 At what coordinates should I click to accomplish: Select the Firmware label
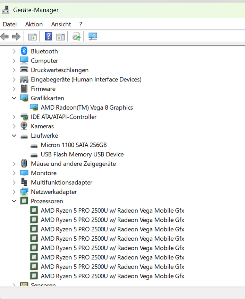coord(43,89)
